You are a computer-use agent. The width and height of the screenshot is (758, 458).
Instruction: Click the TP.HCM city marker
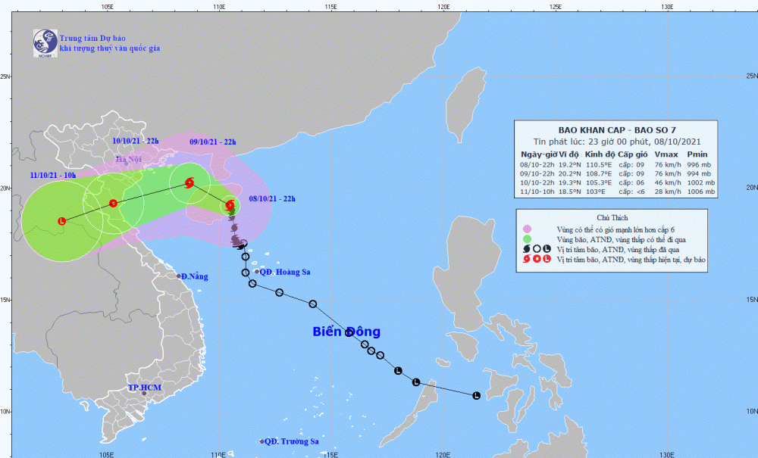[x=143, y=393]
